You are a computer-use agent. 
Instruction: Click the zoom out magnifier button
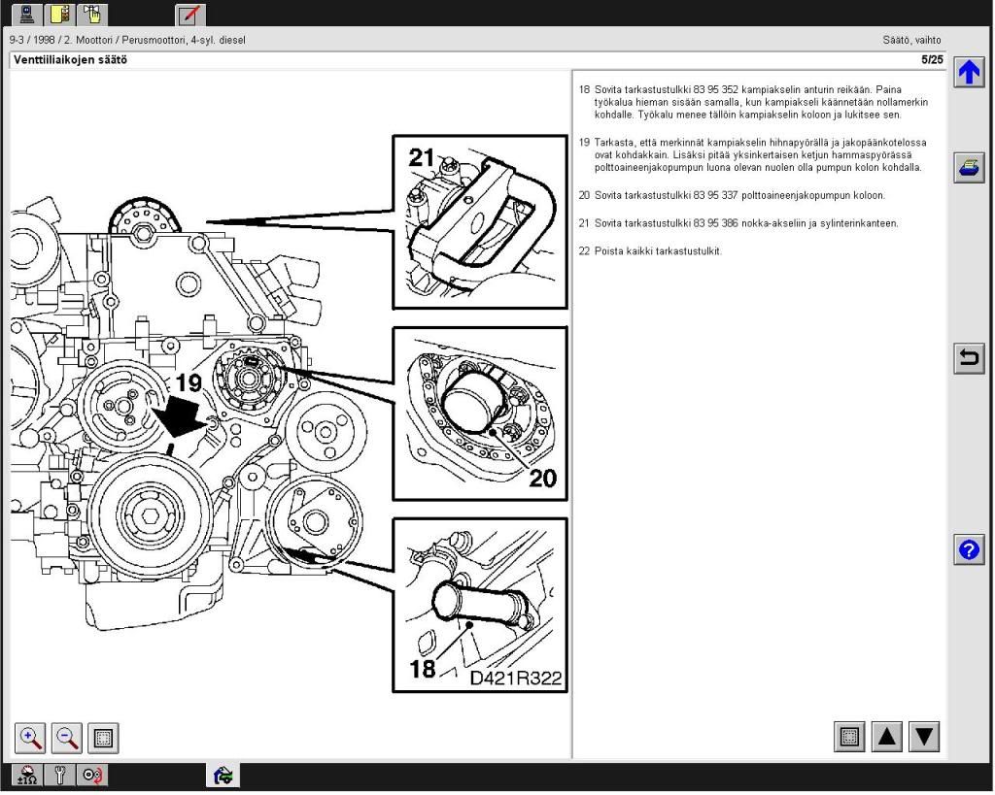pyautogui.click(x=67, y=738)
